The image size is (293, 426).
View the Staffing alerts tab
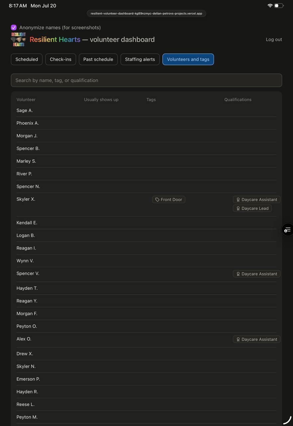coord(140,59)
